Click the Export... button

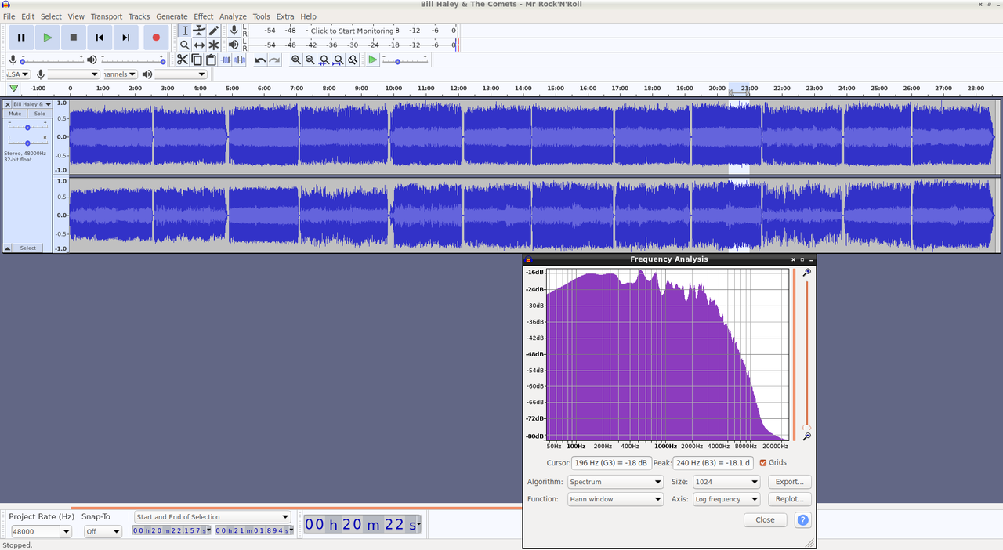[789, 482]
